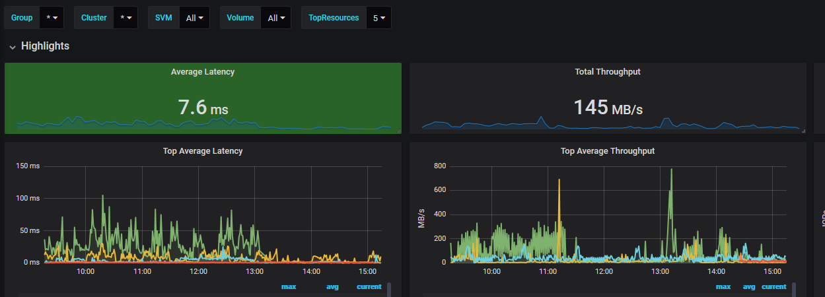Sort latency legend by max column

coord(289,287)
